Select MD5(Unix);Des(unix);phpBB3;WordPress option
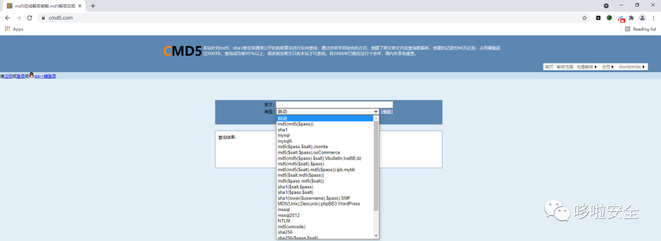The height and width of the screenshot is (241, 661). click(325, 204)
